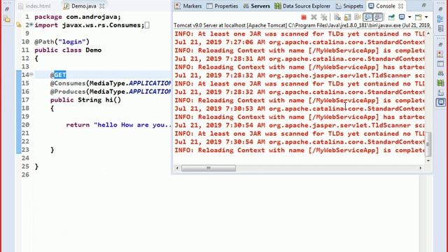This screenshot has height=252, width=448.
Task: Click the @Produces annotation on line 16
Action: [111, 92]
